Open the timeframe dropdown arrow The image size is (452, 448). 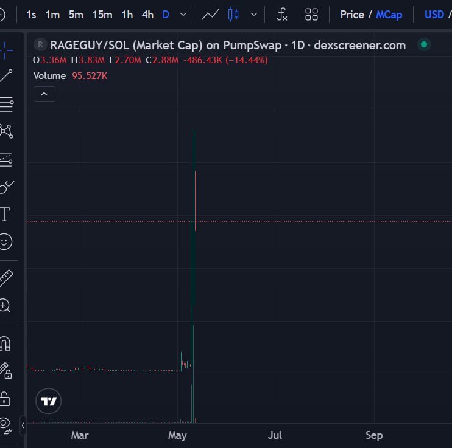pyautogui.click(x=183, y=15)
